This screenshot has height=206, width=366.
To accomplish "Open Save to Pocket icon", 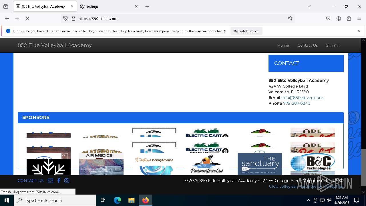I will (x=328, y=19).
